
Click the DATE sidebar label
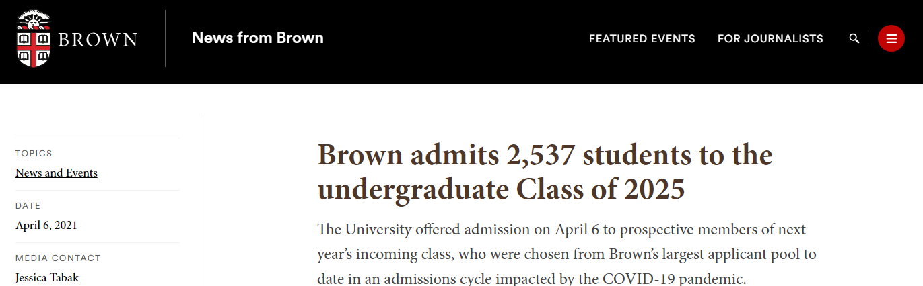click(28, 206)
